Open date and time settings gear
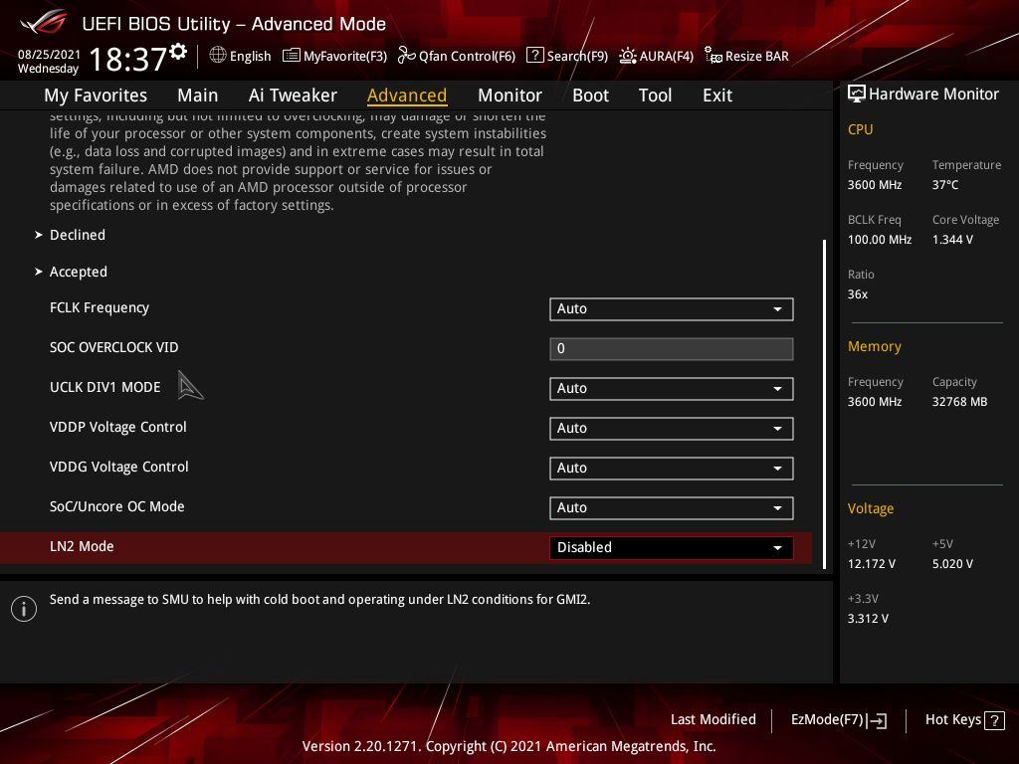The image size is (1019, 764). coord(178,52)
